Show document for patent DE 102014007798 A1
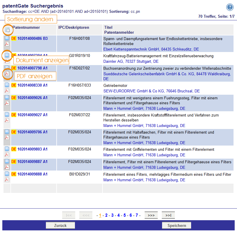 tap(7, 67)
